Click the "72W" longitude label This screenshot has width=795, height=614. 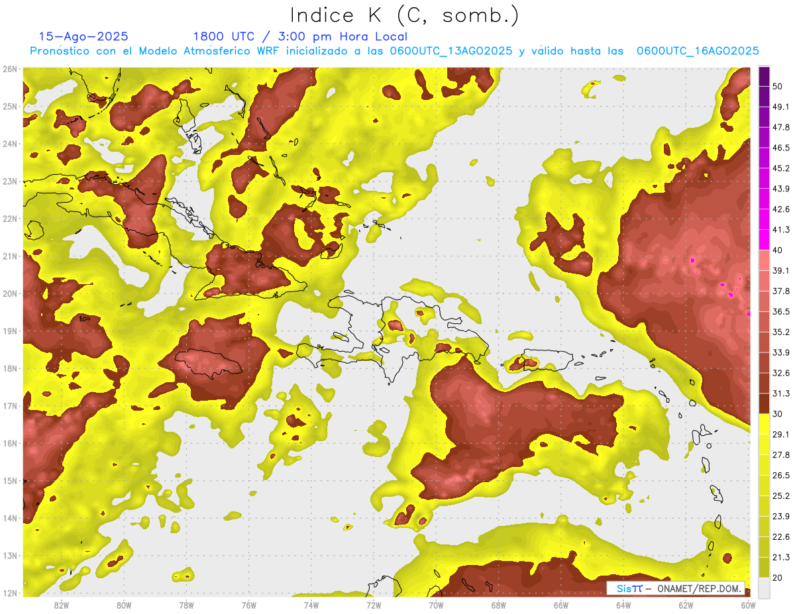tap(374, 605)
